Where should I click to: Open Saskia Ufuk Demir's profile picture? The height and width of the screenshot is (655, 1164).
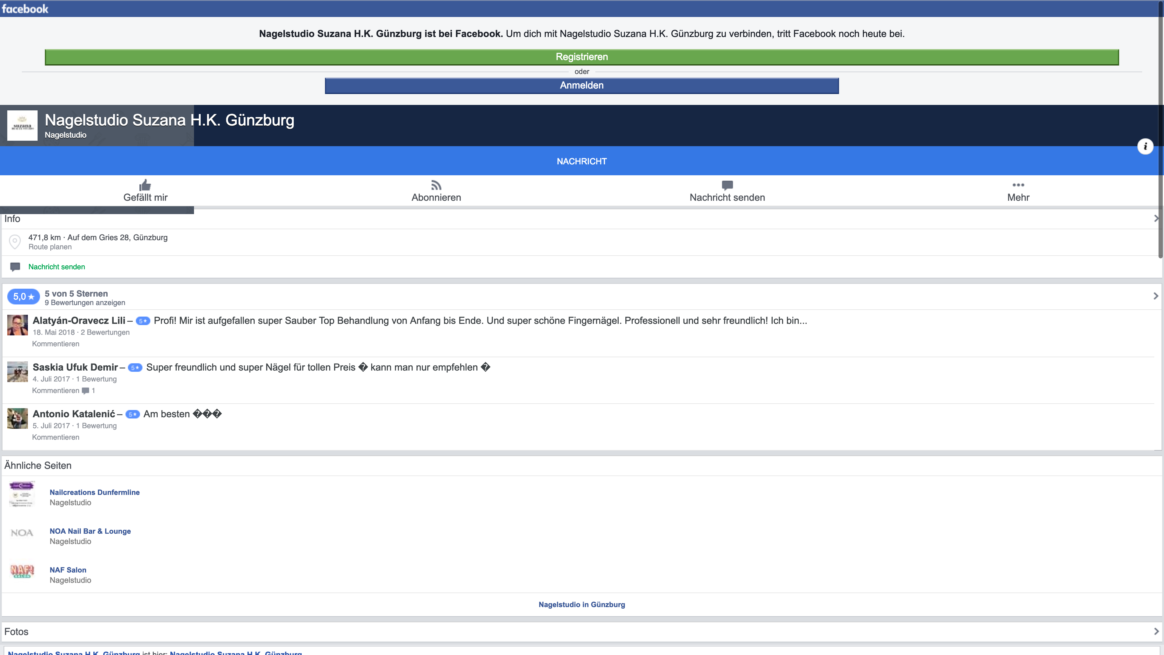tap(18, 371)
